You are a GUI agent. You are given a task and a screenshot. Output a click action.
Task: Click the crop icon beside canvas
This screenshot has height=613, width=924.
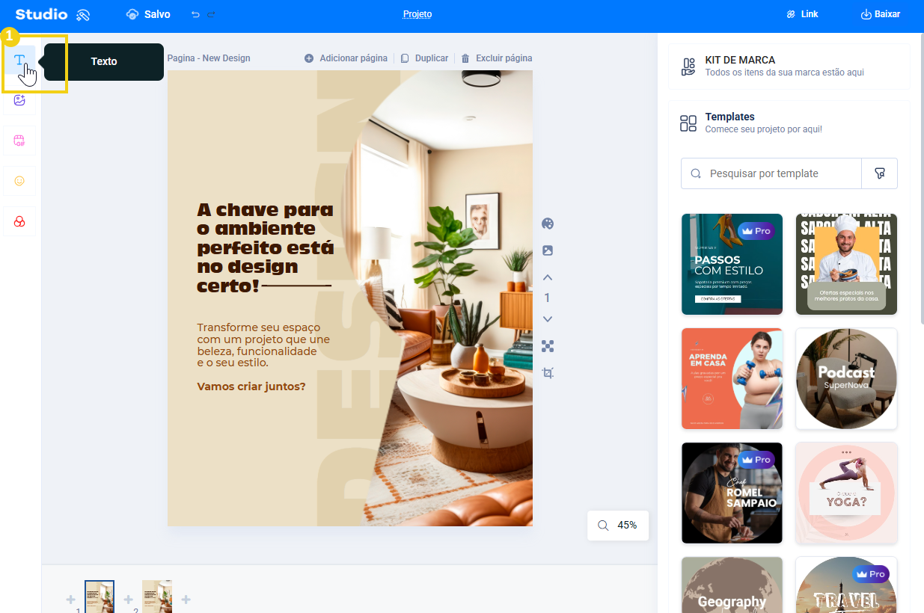click(548, 373)
